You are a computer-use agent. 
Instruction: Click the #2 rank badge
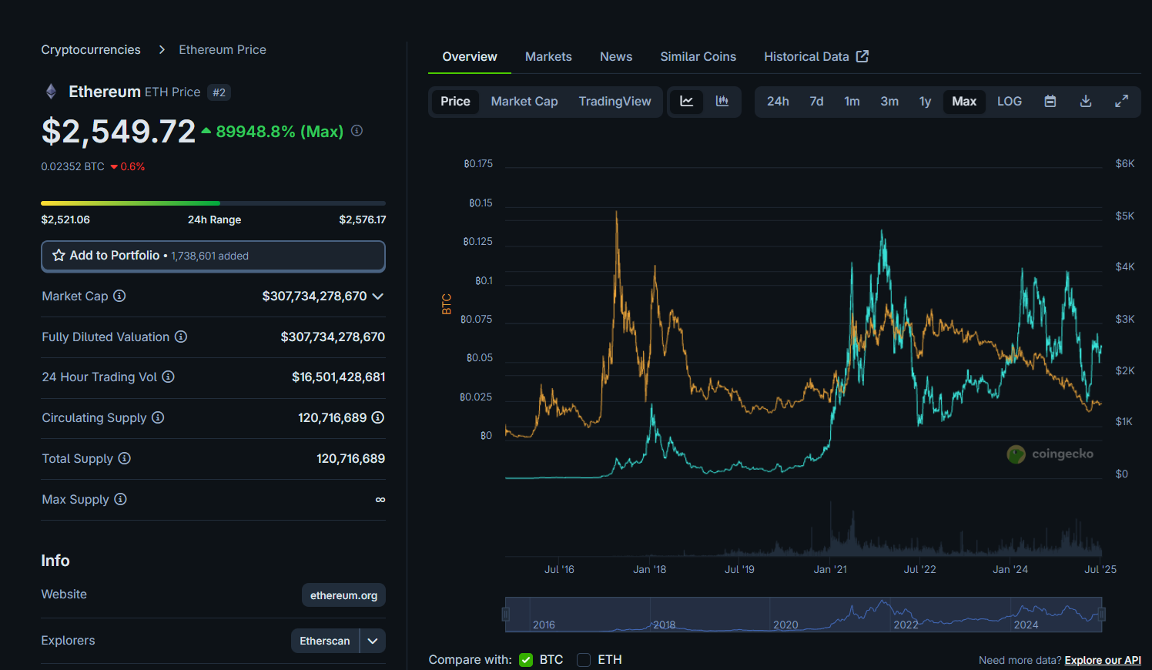(219, 92)
